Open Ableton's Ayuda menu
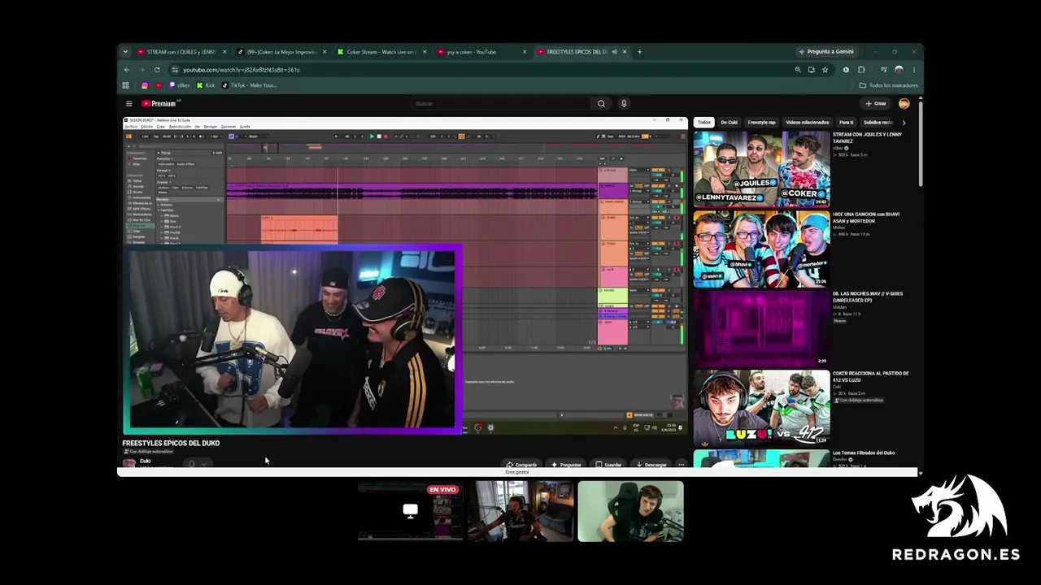 tap(245, 127)
